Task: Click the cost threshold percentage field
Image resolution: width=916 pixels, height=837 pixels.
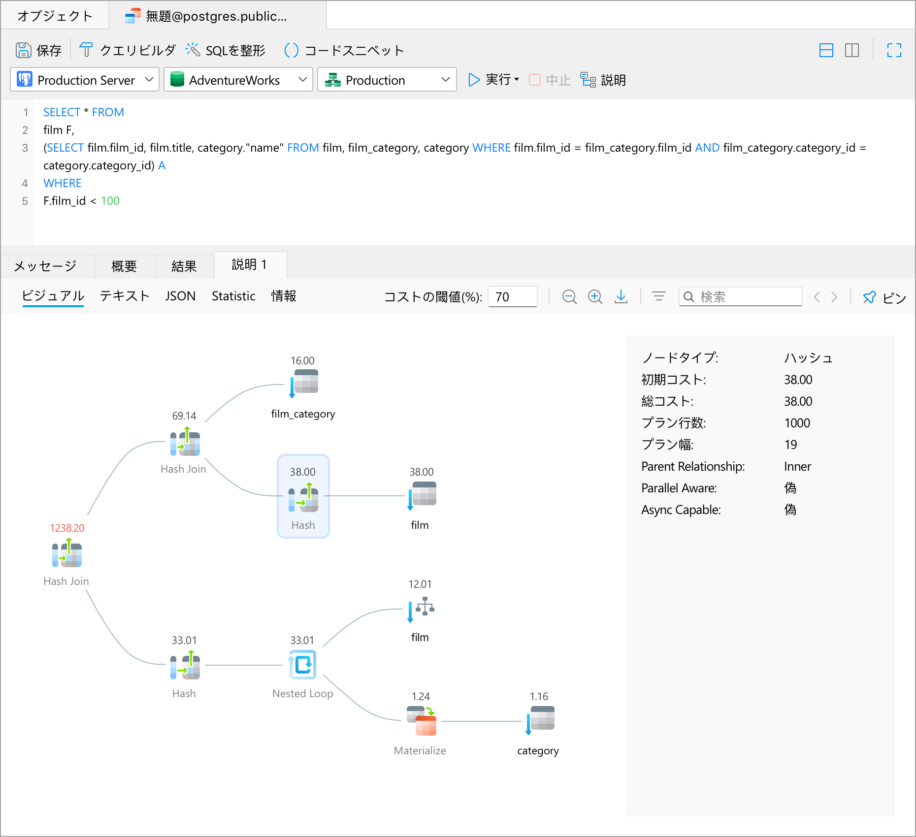Action: (x=512, y=297)
